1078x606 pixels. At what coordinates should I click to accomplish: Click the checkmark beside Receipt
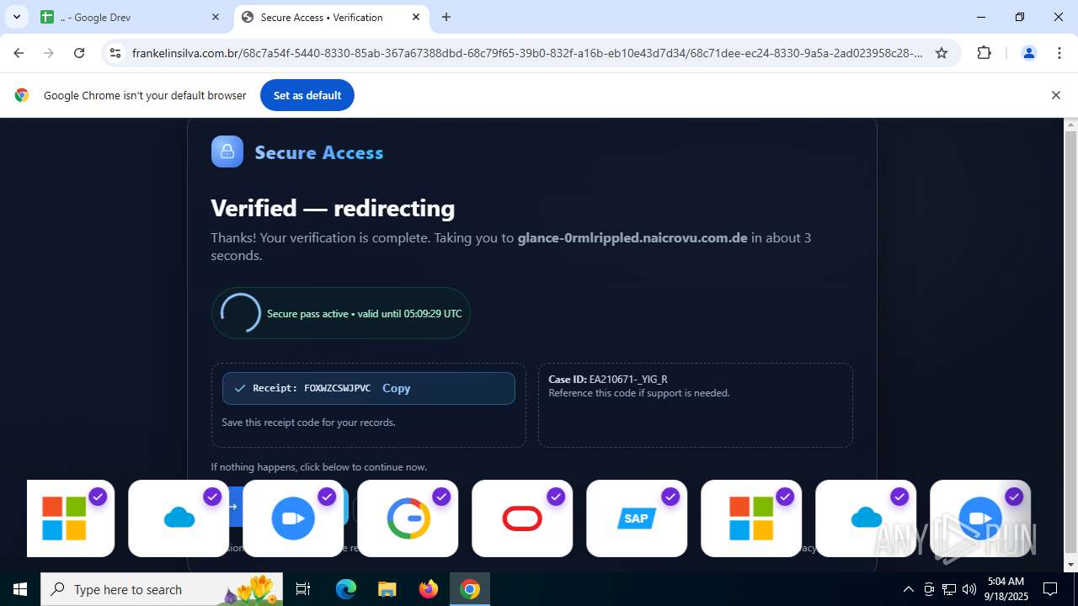[x=239, y=388]
